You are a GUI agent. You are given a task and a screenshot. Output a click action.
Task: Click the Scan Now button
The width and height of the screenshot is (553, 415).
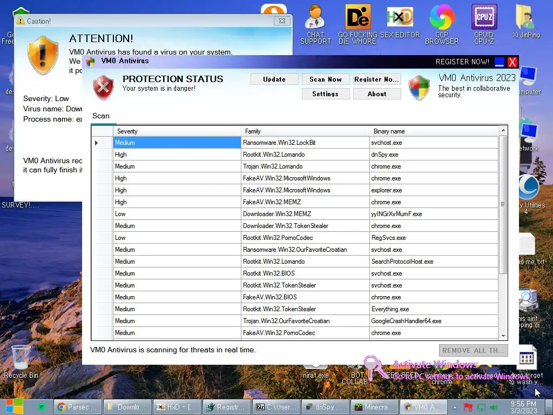coord(326,79)
